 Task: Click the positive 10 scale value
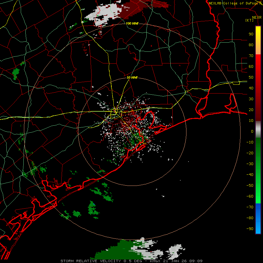[x=251, y=121]
